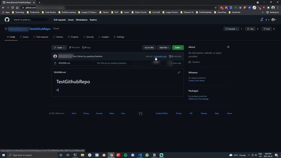The height and width of the screenshot is (158, 281).
Task: Click the Chrome address bar
Action: [118, 8]
